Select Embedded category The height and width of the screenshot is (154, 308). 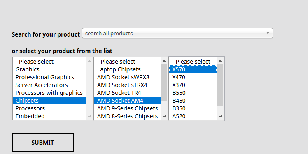click(x=49, y=116)
